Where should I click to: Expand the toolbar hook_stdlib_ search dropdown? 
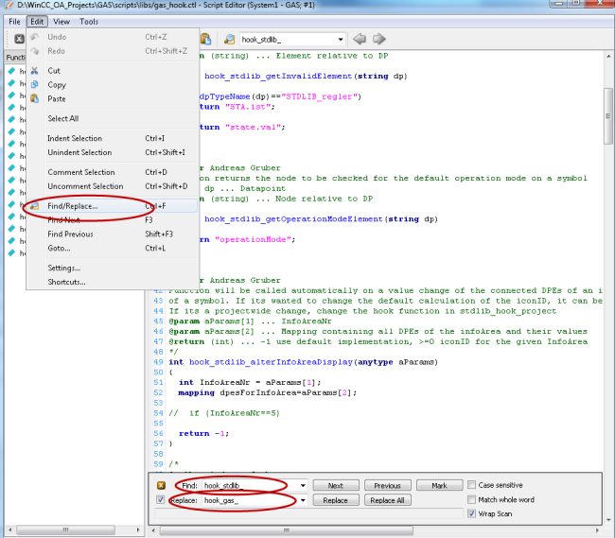click(339, 40)
